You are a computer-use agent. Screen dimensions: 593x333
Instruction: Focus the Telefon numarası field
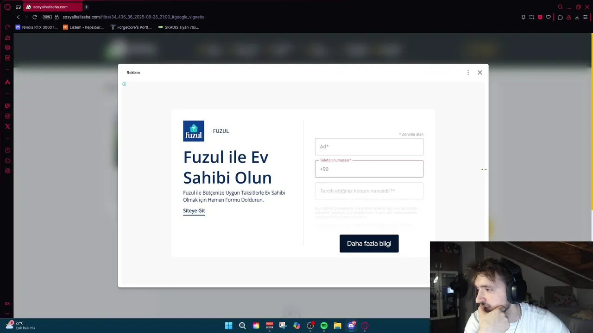(369, 169)
